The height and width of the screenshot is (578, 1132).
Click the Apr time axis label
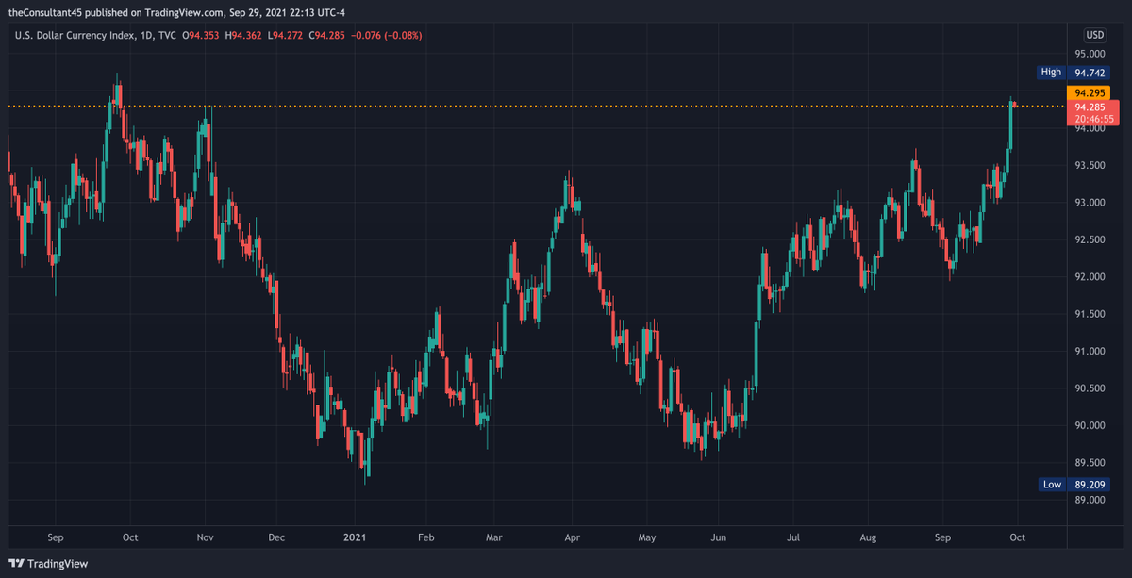tap(572, 537)
